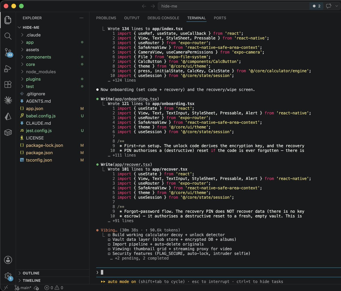The image size is (341, 291).
Task: Click the 'auto mode on' status text
Action: (x=122, y=282)
